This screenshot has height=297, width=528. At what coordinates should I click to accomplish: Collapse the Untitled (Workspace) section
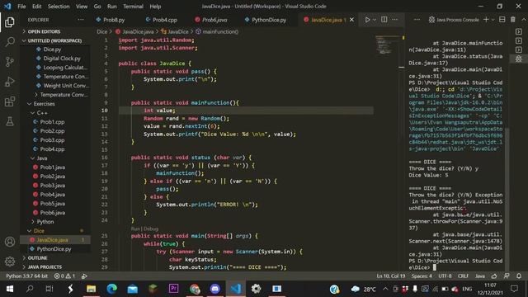(x=54, y=40)
